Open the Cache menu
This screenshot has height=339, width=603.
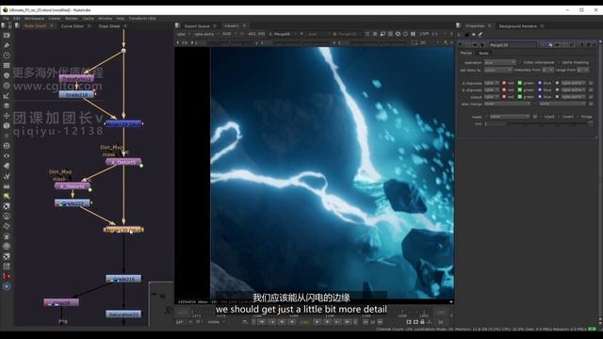tap(88, 19)
